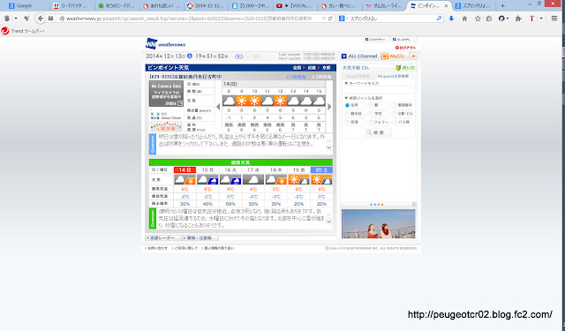Reload the page with the refresh icon
The width and height of the screenshot is (565, 331).
coord(330,19)
